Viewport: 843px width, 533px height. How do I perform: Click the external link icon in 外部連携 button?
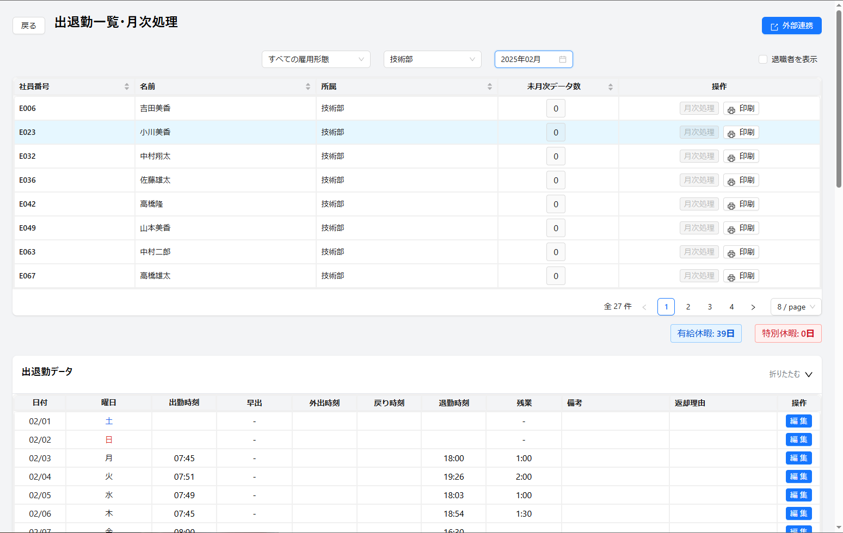pos(774,26)
